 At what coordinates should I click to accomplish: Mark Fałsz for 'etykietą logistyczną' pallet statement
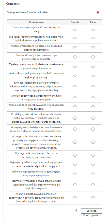[x=93, y=75]
